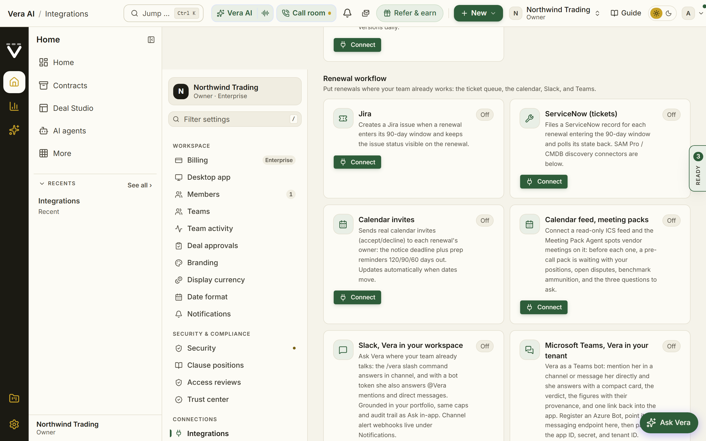Open the sparkle AI rail icon
Image resolution: width=706 pixels, height=441 pixels.
pyautogui.click(x=14, y=130)
